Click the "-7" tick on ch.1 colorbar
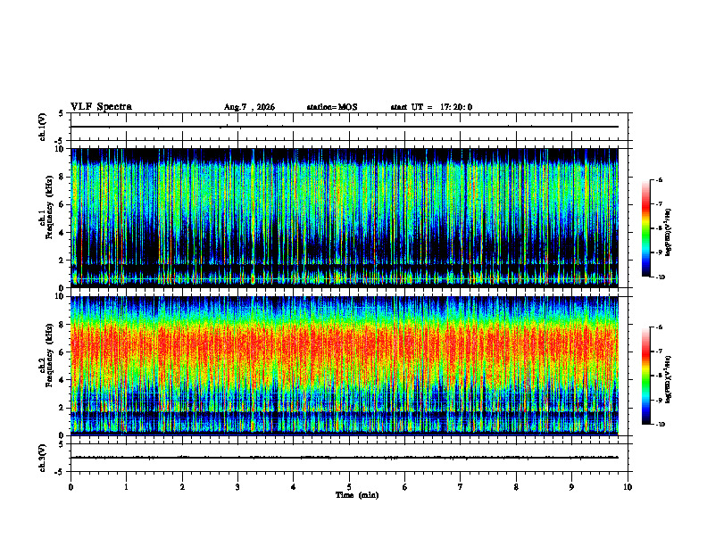This screenshot has width=707, height=546. [659, 204]
